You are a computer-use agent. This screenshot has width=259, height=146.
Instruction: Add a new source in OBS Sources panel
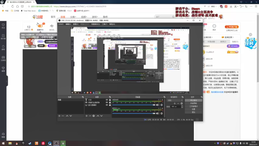coord(86,116)
